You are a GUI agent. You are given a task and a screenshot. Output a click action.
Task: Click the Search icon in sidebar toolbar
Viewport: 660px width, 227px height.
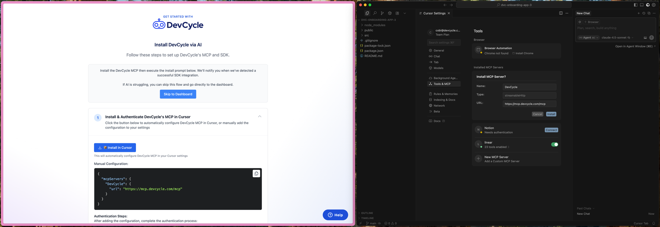click(x=375, y=13)
